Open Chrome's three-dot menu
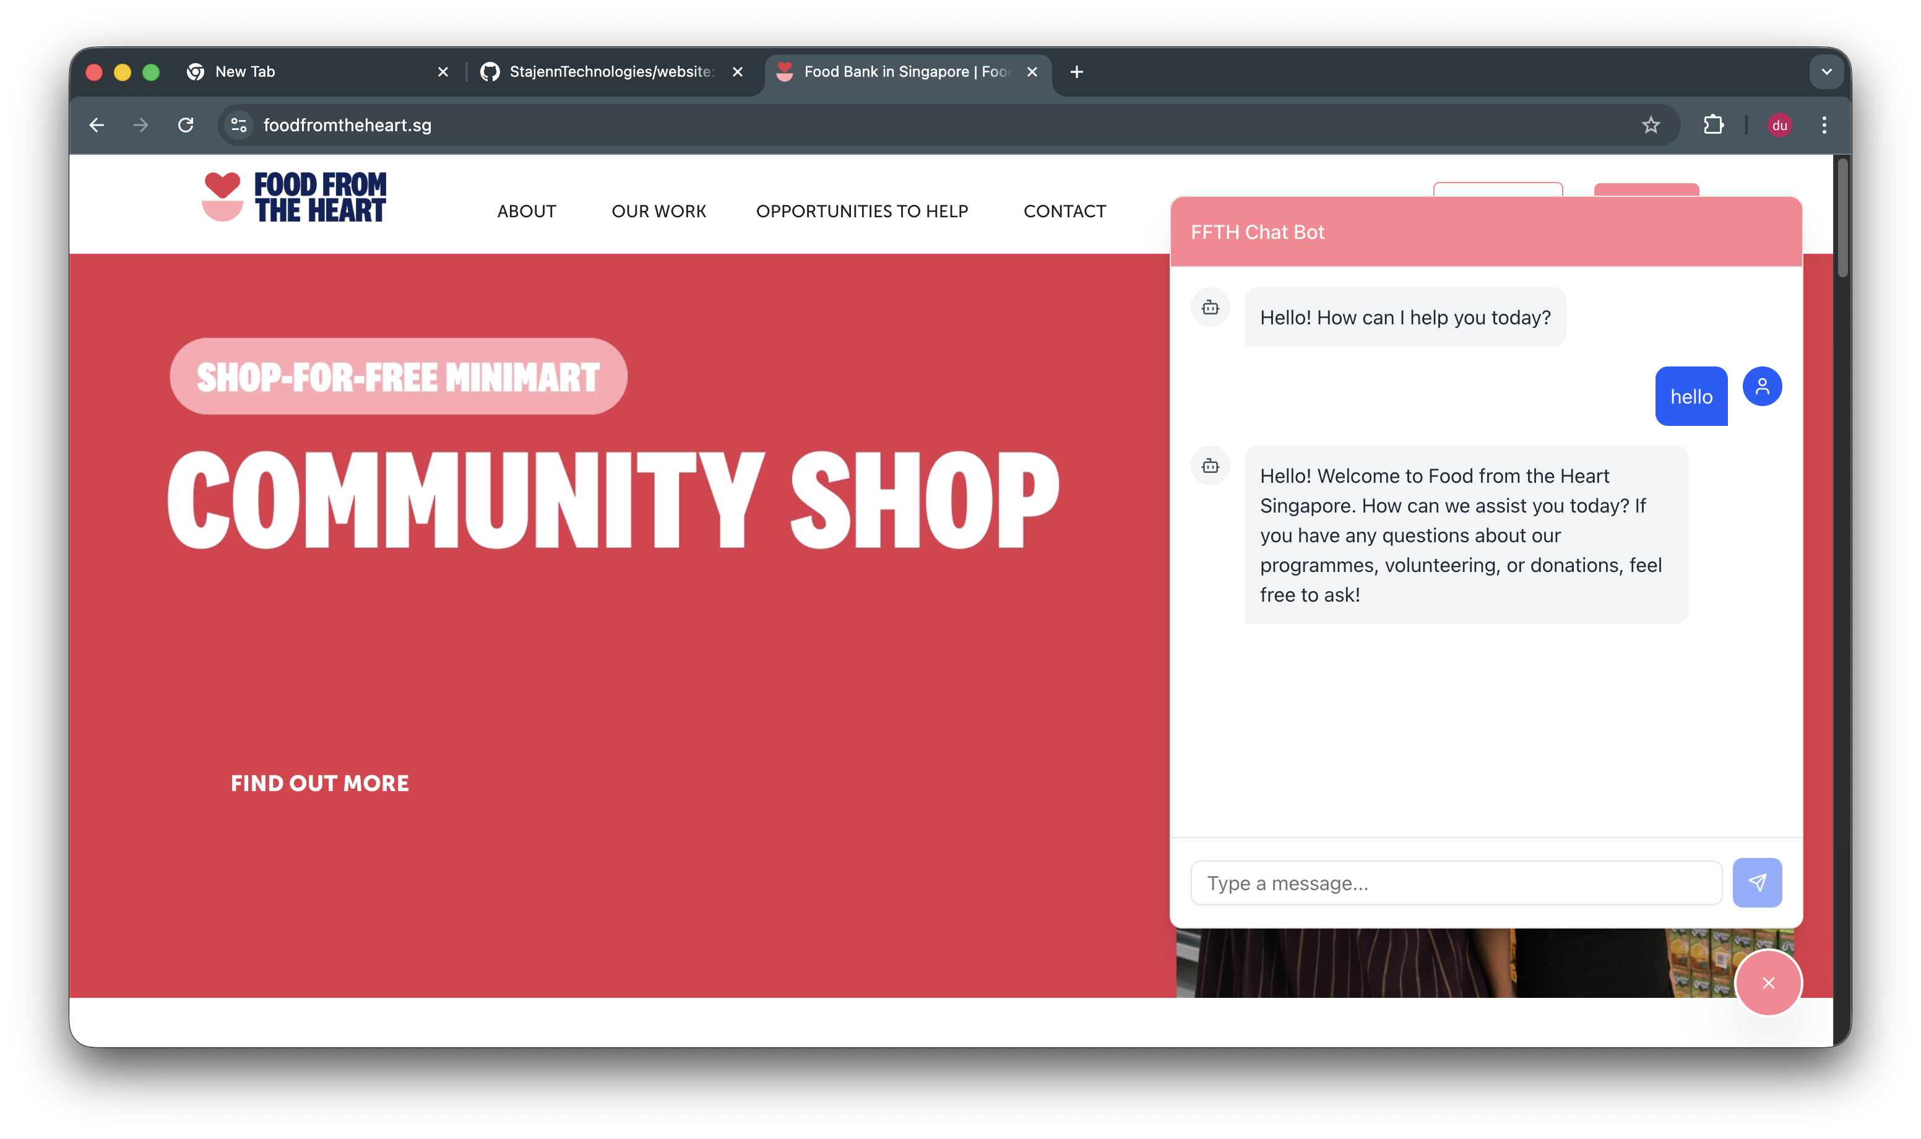The image size is (1921, 1139). click(1824, 125)
